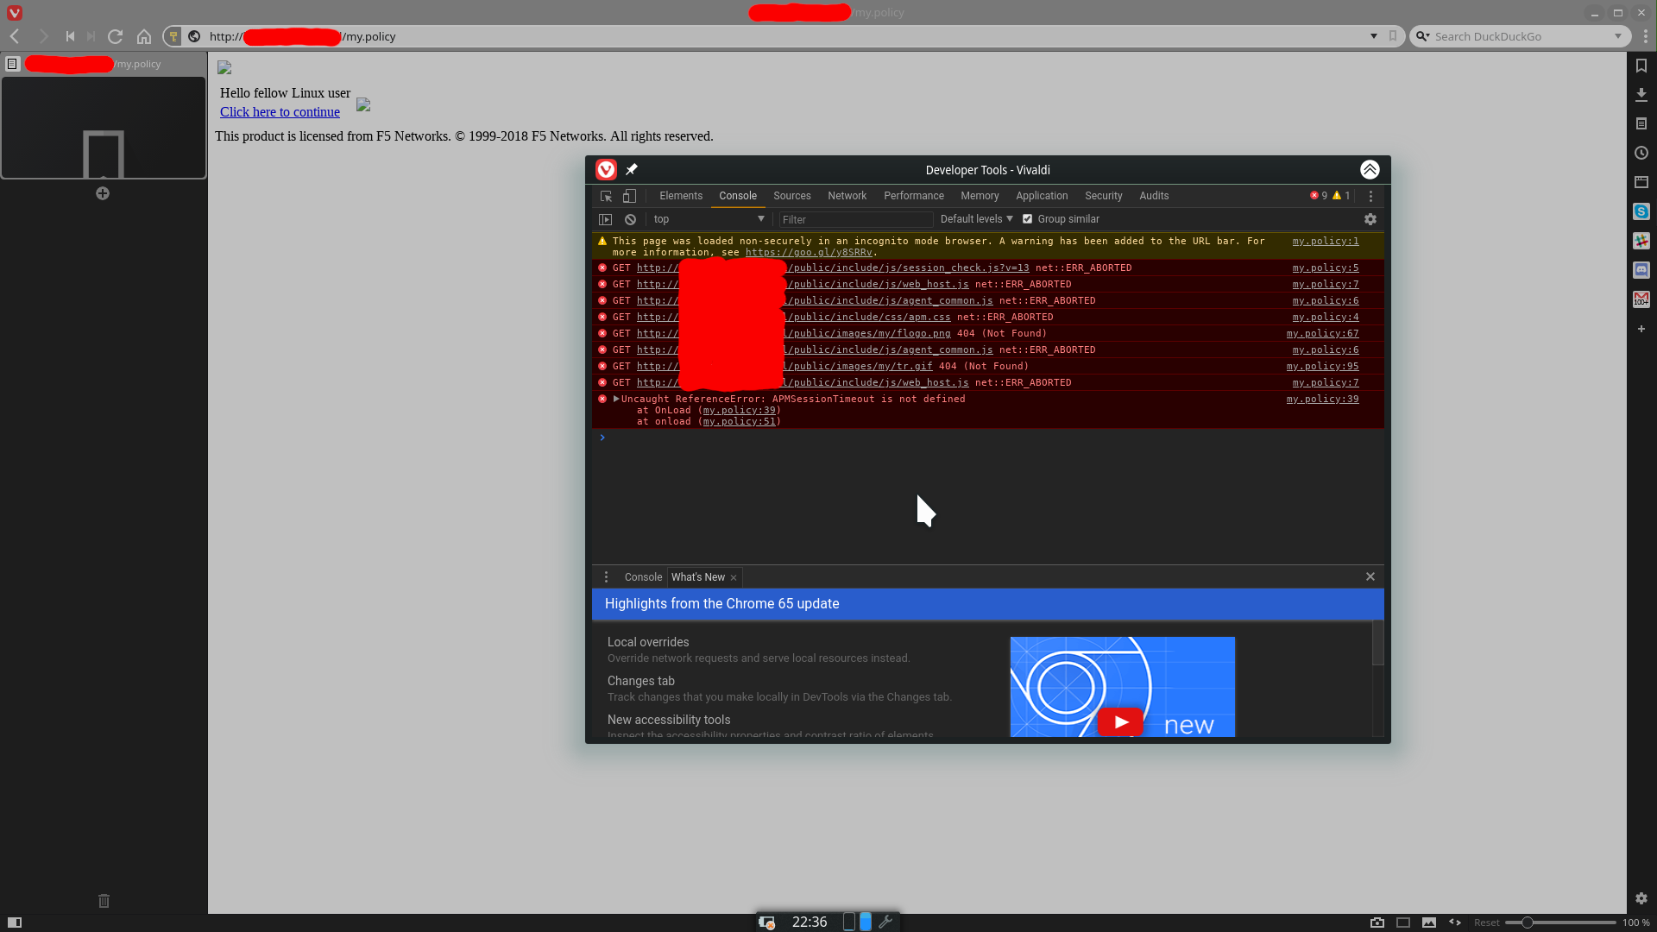Switch to the Network tab
Viewport: 1657px width, 932px height.
click(x=846, y=196)
